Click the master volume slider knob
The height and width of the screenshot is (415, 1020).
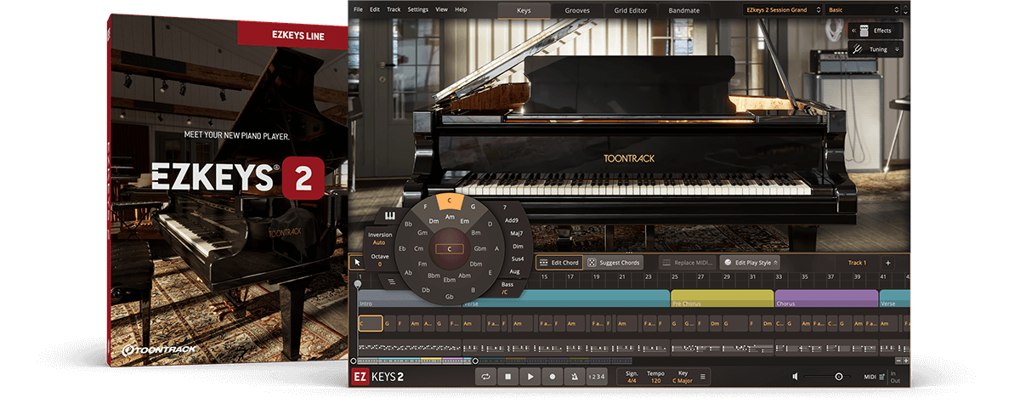(x=838, y=376)
